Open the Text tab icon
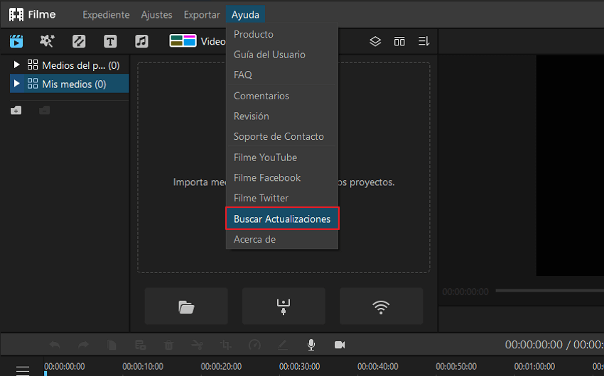604x376 pixels. (110, 41)
